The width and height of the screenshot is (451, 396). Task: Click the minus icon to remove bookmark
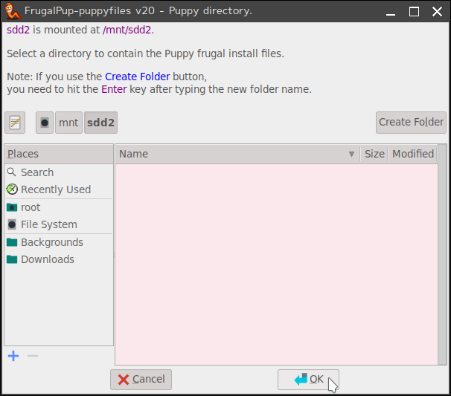point(33,356)
